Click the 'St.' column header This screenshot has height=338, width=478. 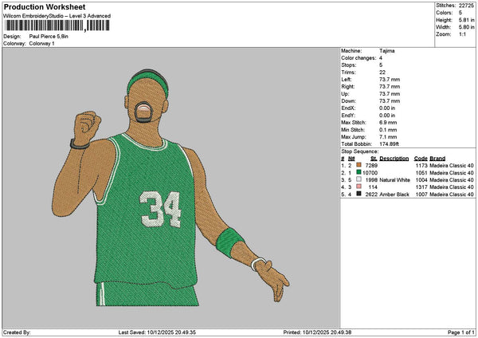pyautogui.click(x=374, y=159)
